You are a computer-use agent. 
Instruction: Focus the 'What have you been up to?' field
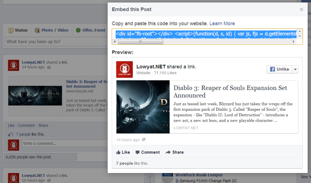(x=56, y=42)
